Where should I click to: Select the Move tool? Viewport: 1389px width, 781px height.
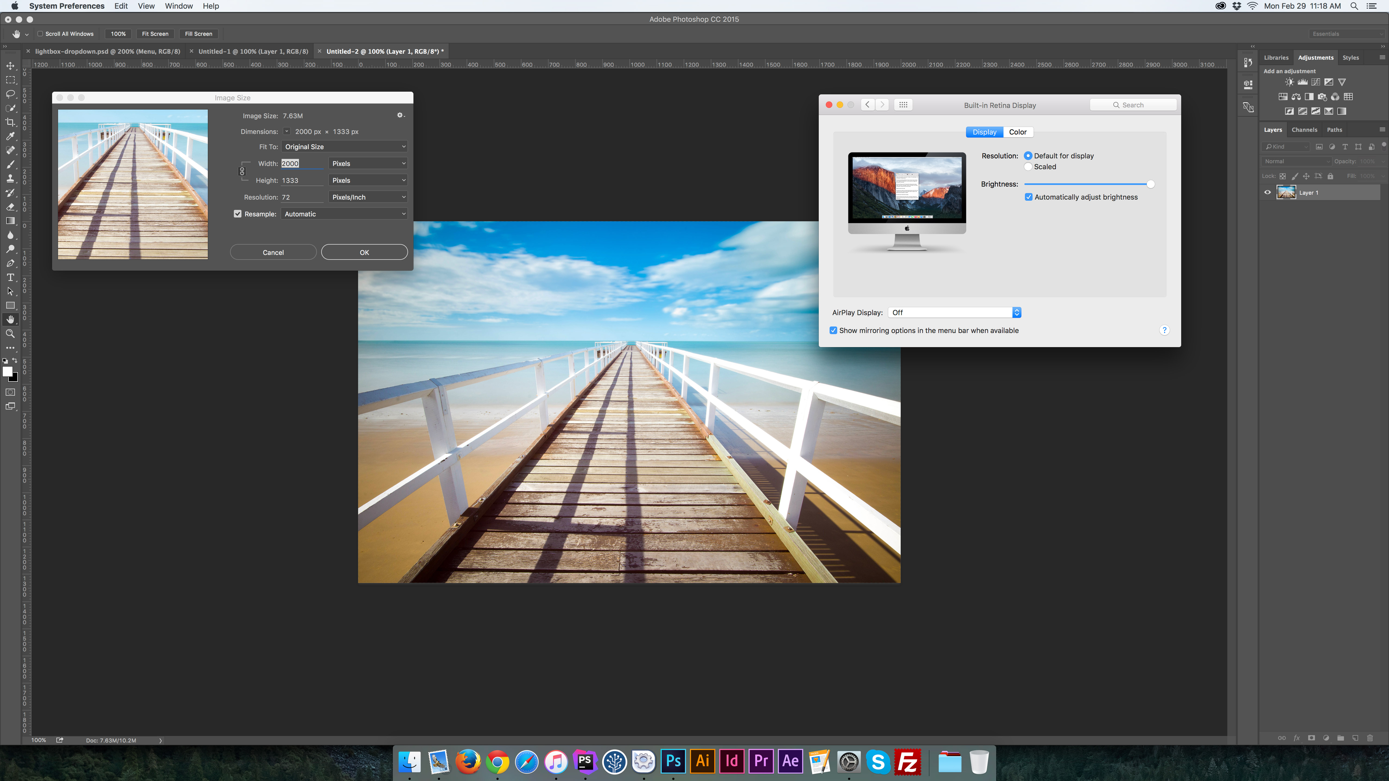point(10,66)
